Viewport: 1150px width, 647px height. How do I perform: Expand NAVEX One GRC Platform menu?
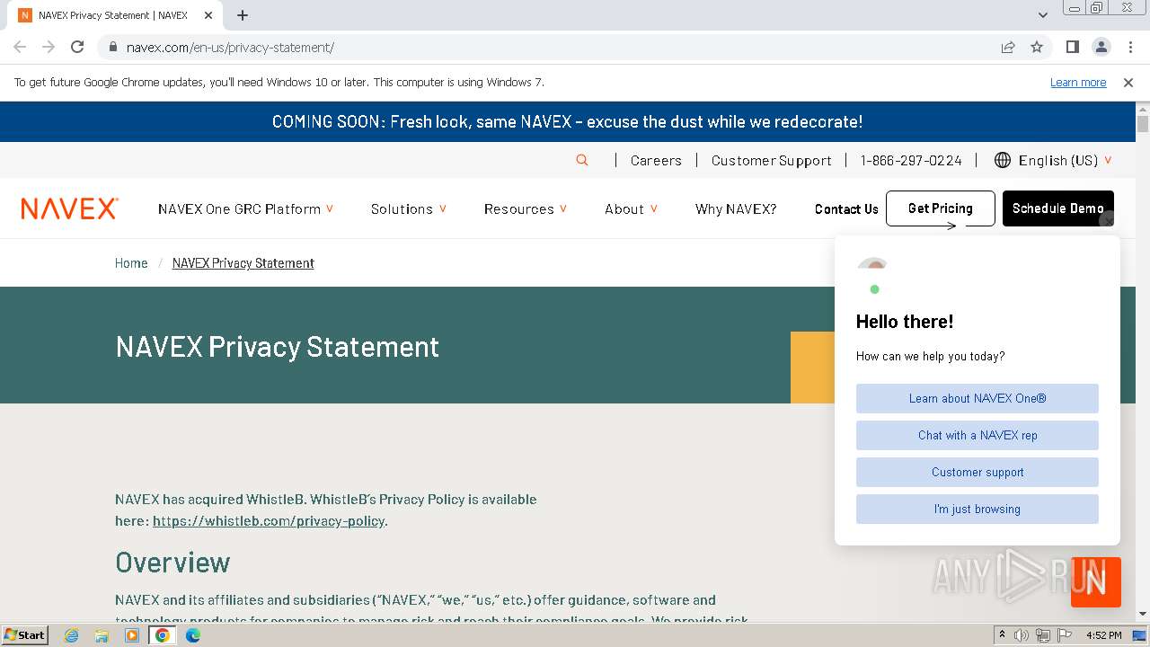click(x=245, y=208)
